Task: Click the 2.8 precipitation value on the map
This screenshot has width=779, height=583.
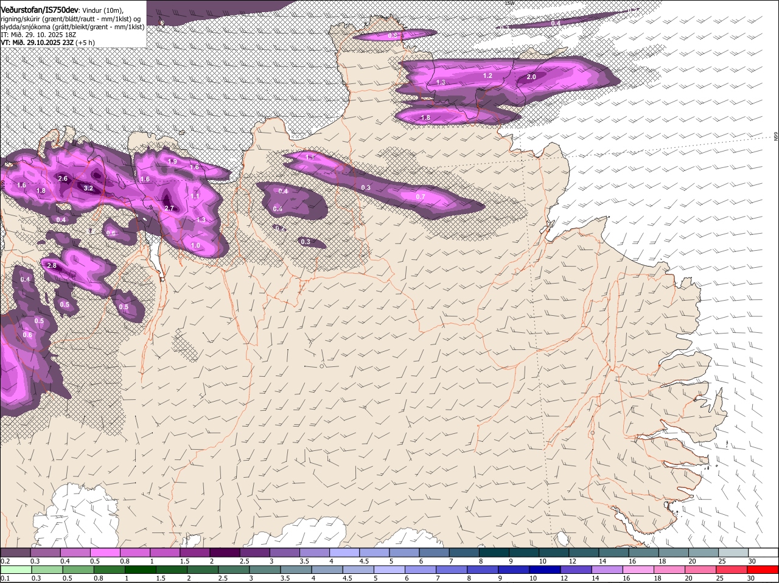Action: point(52,265)
